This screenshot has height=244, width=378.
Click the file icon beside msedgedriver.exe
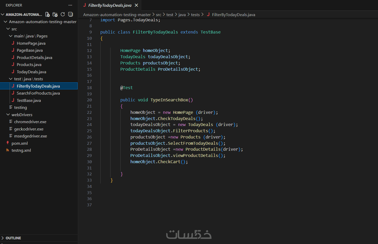tap(11, 136)
